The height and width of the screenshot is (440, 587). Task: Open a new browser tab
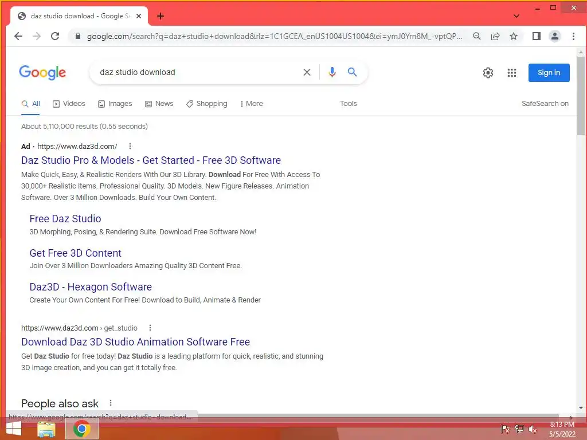tap(161, 16)
